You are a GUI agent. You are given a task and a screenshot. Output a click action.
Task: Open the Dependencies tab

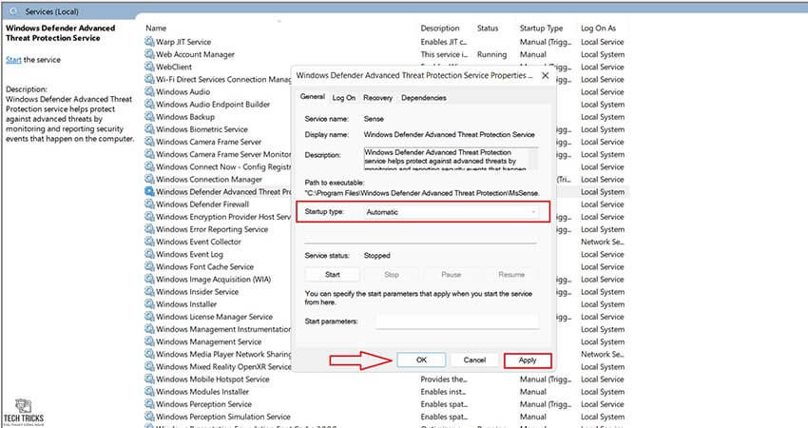coord(424,97)
